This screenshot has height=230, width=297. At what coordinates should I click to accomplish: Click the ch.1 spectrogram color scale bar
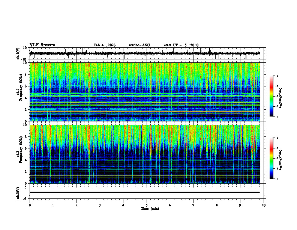pos(271,96)
